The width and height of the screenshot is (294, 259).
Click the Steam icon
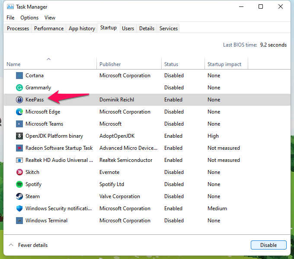19,196
